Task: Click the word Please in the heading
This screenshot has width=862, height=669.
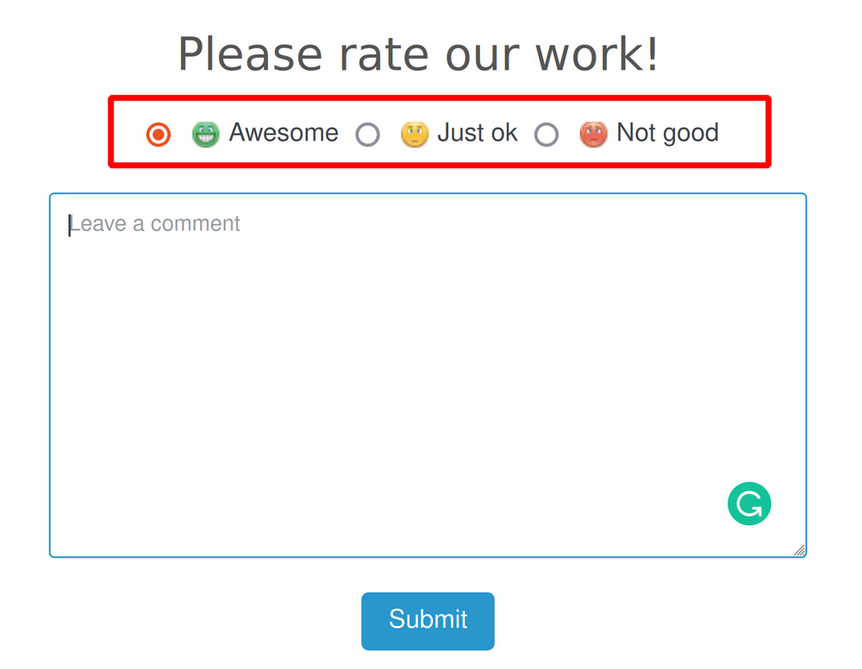Action: tap(249, 54)
